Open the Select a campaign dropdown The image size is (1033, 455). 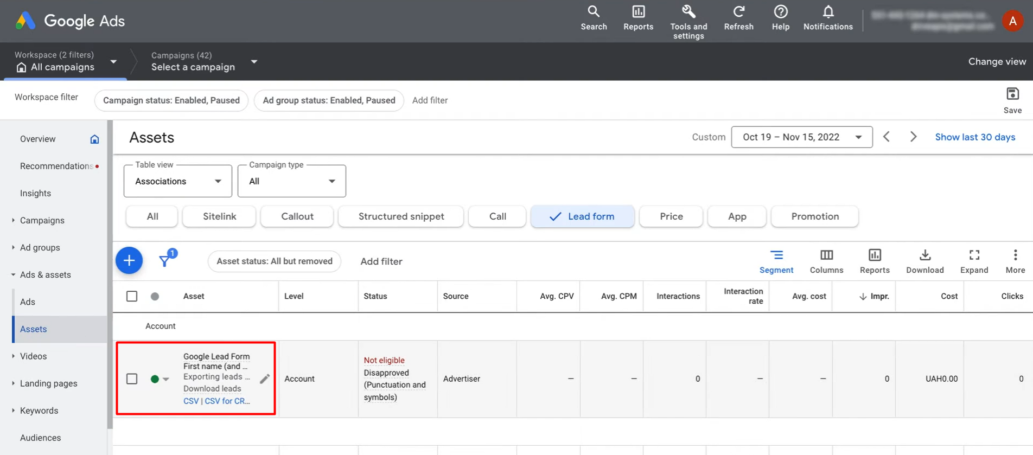[x=254, y=62]
